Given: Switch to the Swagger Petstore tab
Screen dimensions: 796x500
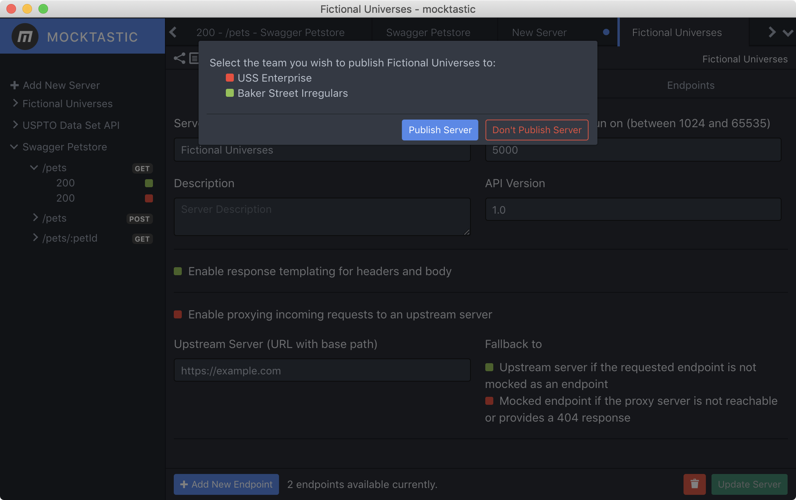Looking at the screenshot, I should 428,32.
